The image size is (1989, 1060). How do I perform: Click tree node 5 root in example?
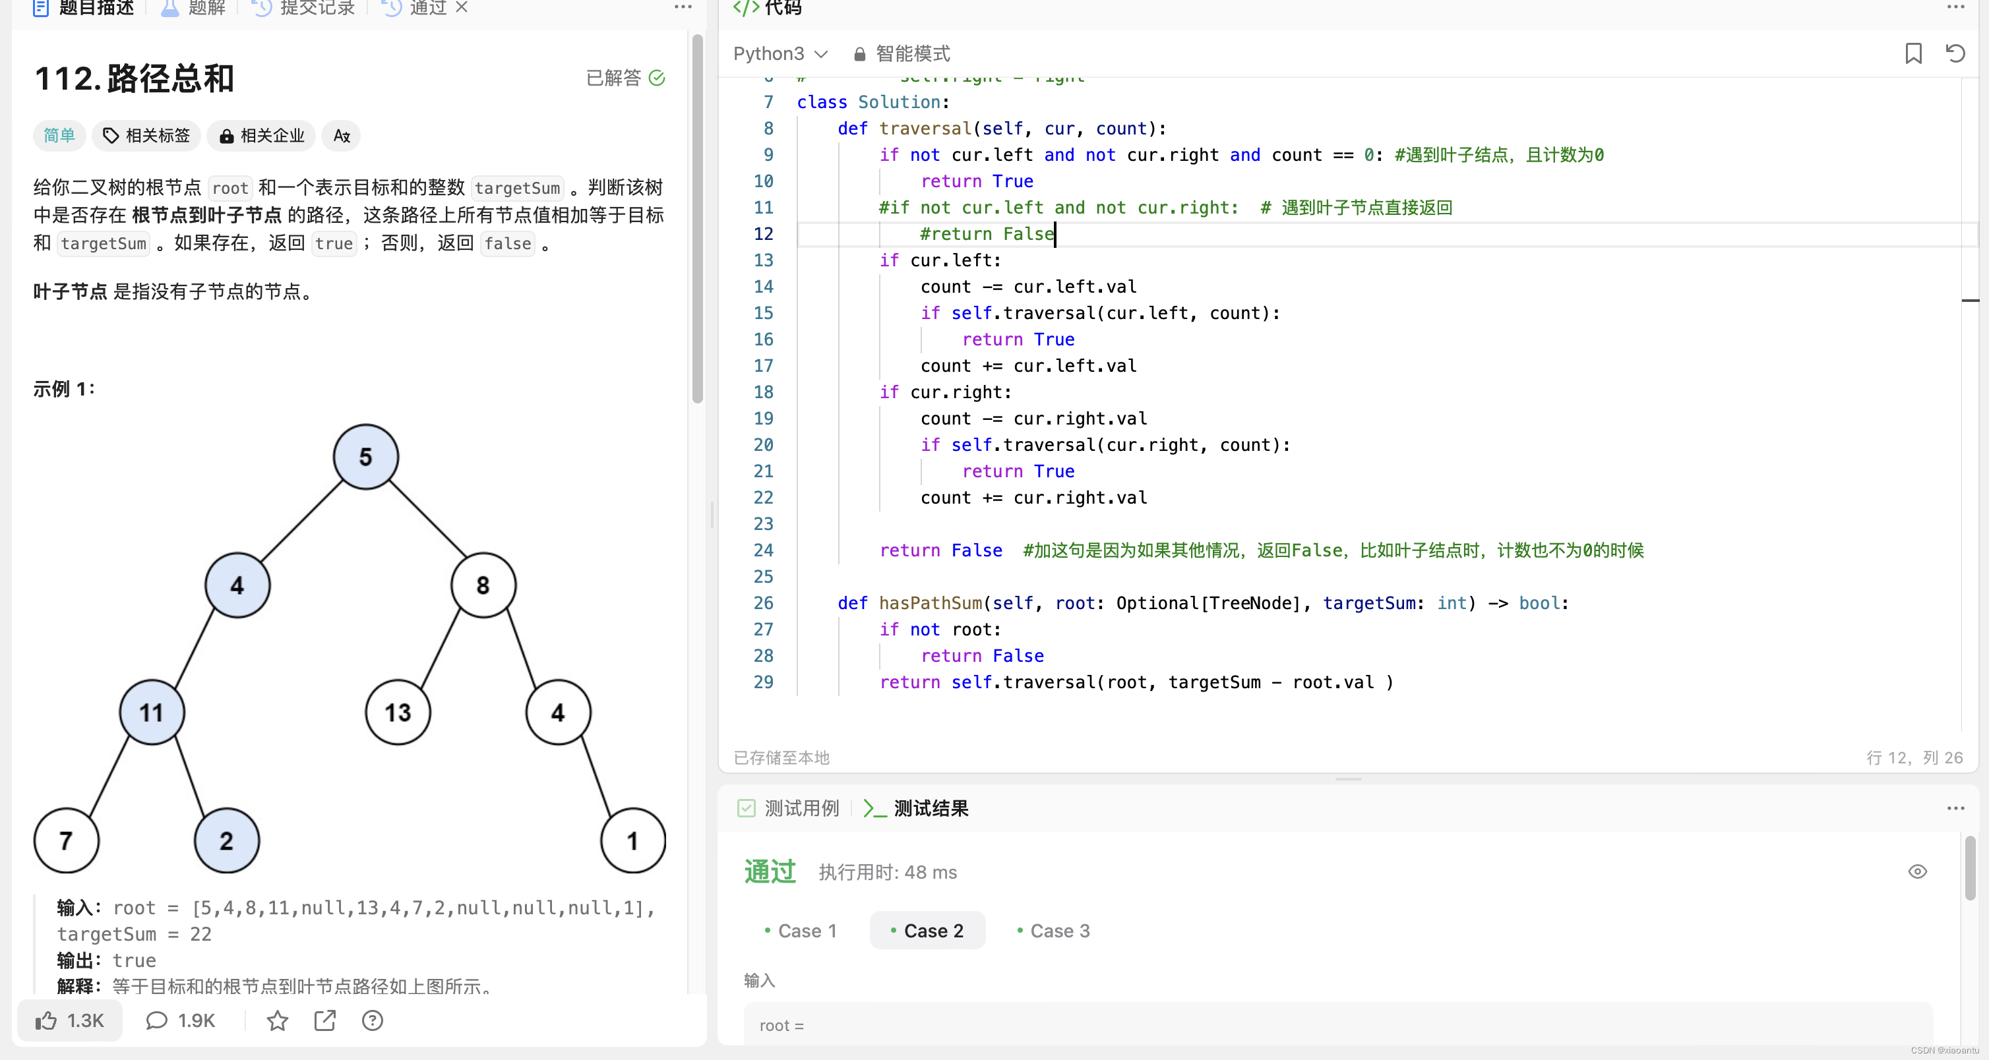365,456
